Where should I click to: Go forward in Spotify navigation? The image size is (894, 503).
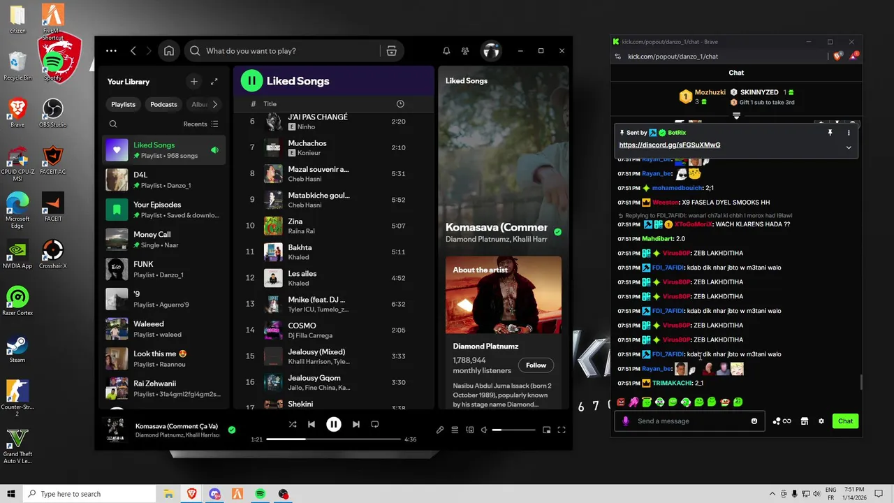pos(149,51)
